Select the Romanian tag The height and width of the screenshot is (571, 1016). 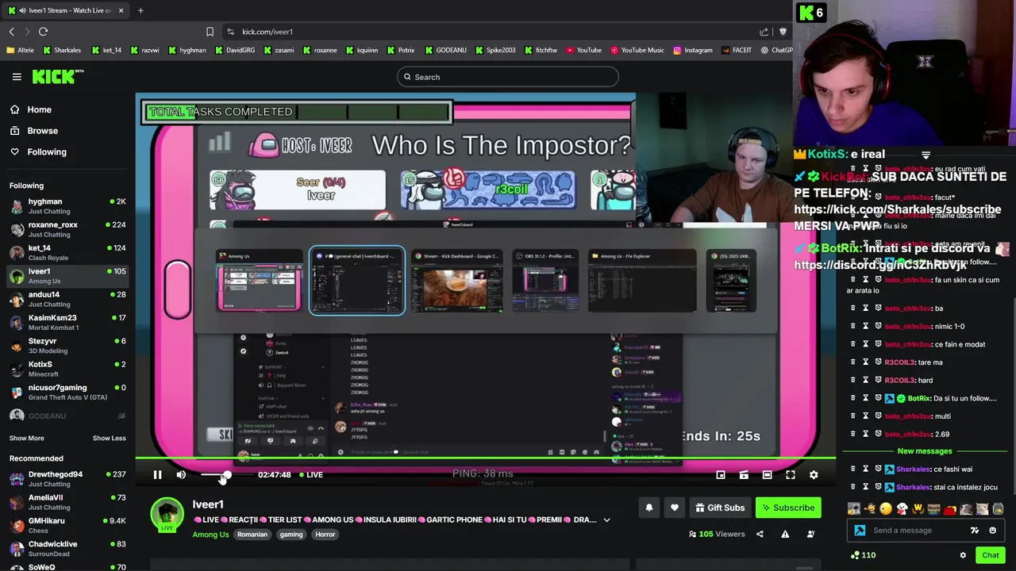(x=252, y=535)
